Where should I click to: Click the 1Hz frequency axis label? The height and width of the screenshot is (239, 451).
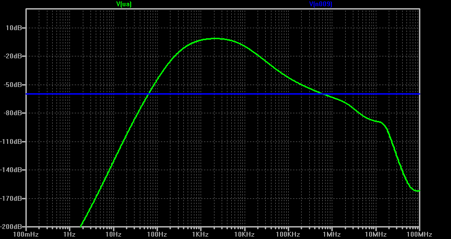click(70, 235)
